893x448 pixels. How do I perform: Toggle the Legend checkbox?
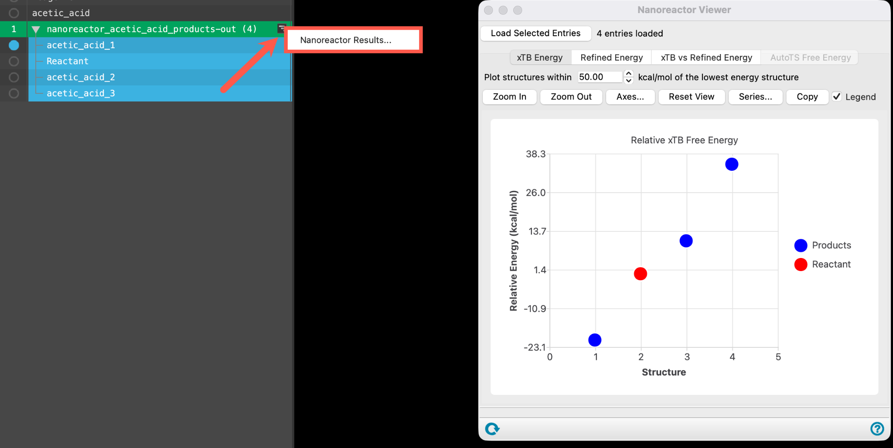pos(837,97)
